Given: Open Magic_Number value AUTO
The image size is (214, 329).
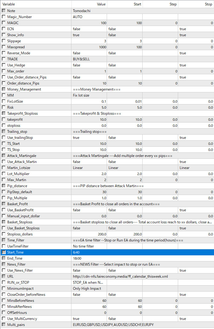Looking at the screenshot, I should [x=89, y=17].
